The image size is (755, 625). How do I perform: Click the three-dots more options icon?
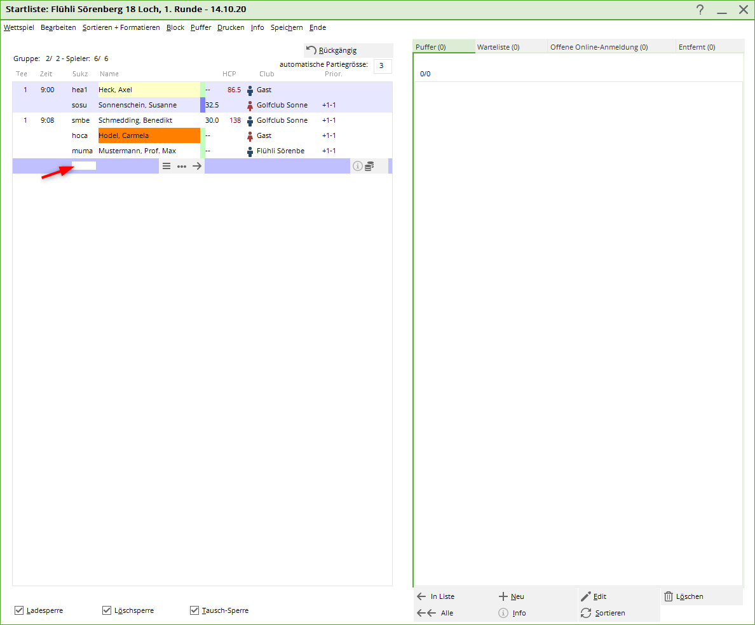click(182, 166)
